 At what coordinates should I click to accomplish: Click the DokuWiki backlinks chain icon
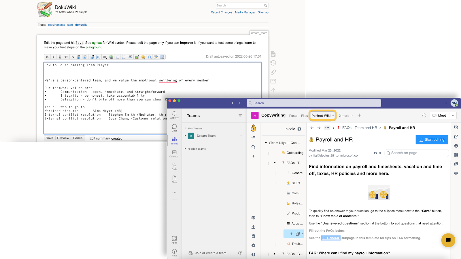273,72
